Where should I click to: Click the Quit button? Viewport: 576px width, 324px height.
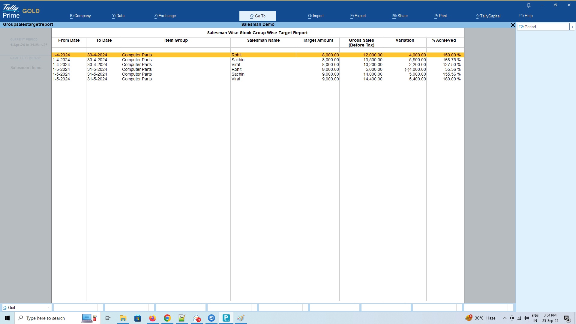pyautogui.click(x=24, y=308)
